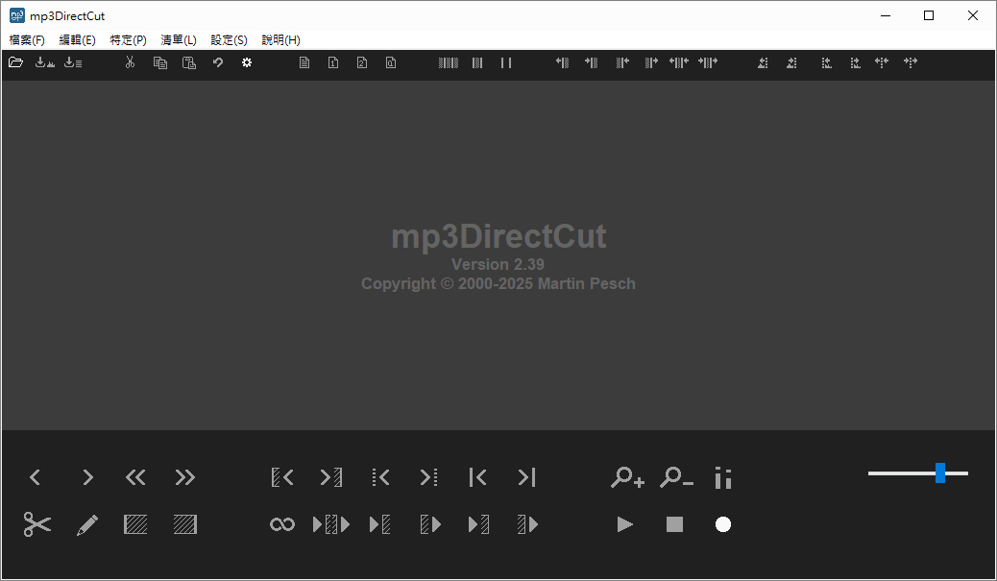Click the plain lined document icon in the toolbar
The image size is (997, 581).
click(304, 62)
